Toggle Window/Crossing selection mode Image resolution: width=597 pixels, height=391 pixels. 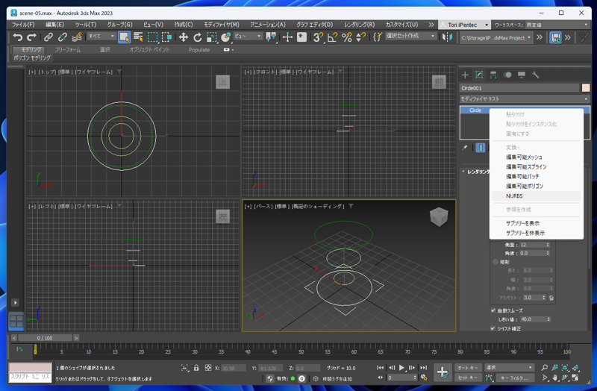[x=166, y=37]
